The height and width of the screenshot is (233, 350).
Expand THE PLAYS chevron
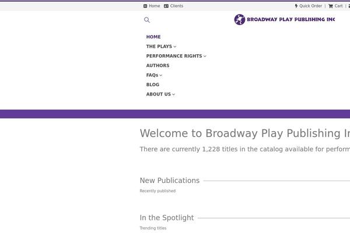(175, 47)
